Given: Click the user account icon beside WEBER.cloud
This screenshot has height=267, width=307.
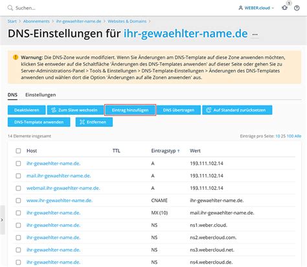Looking at the screenshot, I should [x=240, y=8].
